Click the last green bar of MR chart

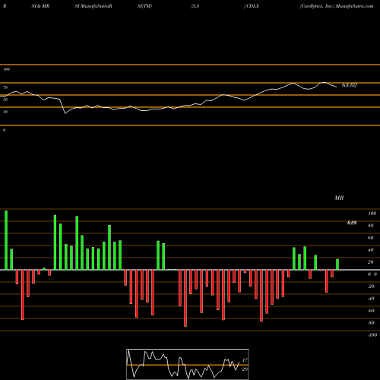pyautogui.click(x=337, y=264)
